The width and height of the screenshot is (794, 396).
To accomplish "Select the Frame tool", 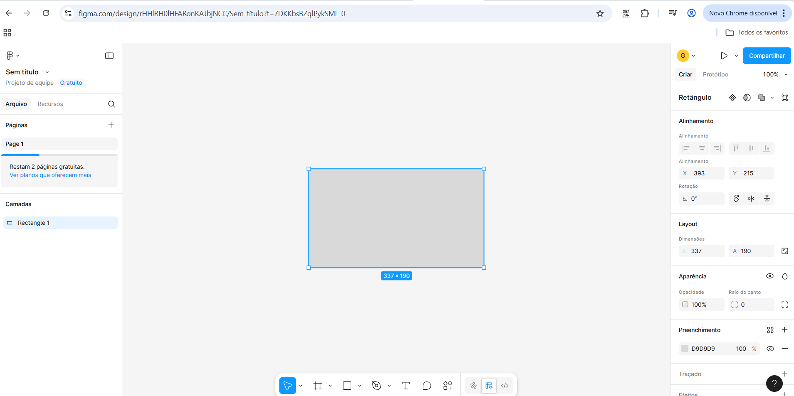I will coord(318,386).
